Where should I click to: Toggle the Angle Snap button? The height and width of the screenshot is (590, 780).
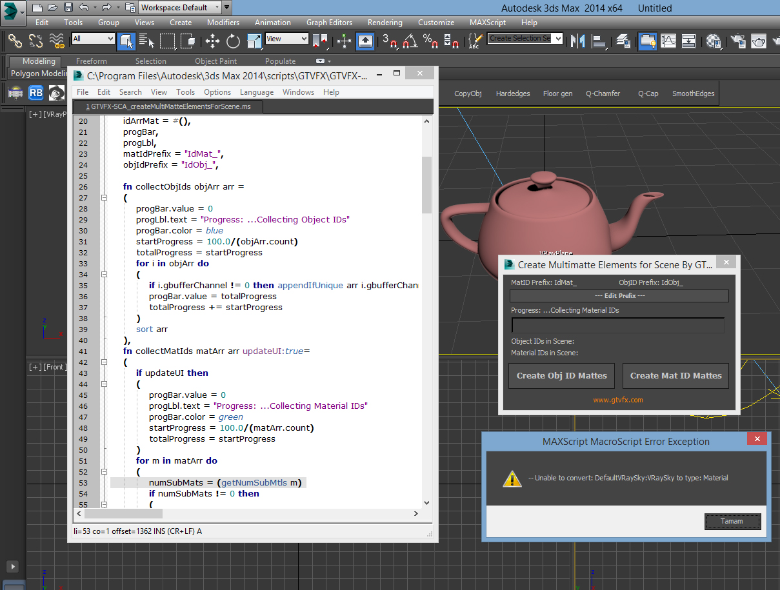coord(410,41)
